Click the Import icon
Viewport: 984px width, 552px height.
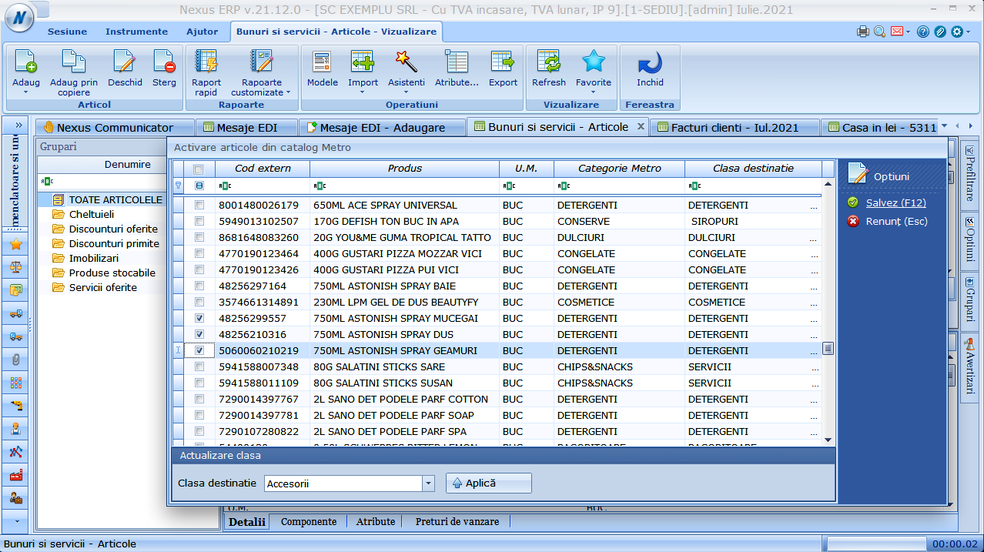[x=363, y=62]
